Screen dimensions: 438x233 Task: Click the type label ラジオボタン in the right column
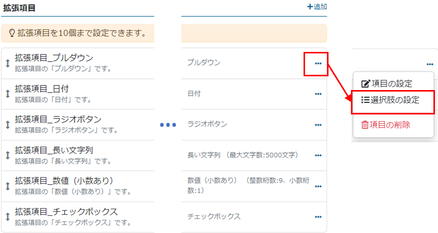click(207, 124)
